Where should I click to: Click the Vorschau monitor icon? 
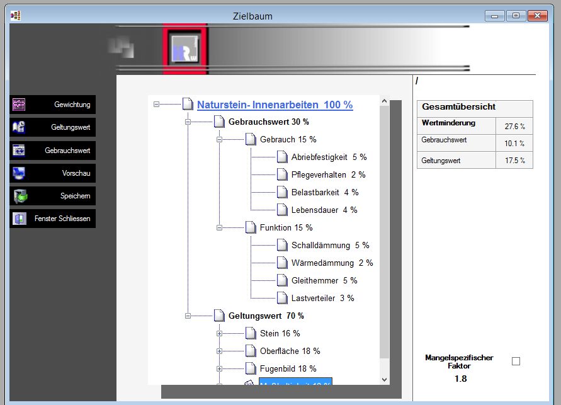pyautogui.click(x=19, y=173)
